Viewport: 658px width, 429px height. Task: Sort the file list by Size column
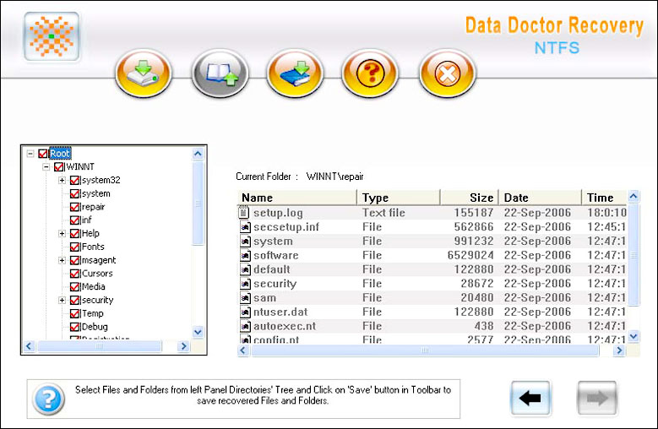[x=469, y=198]
